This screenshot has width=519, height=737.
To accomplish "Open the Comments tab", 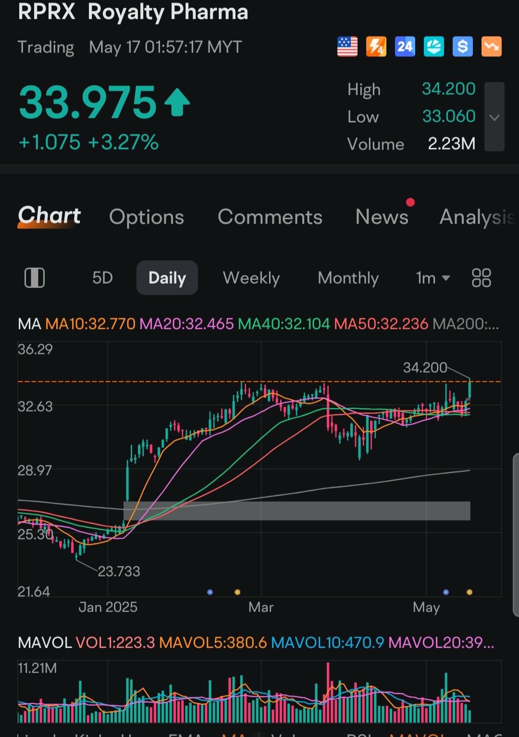I will pyautogui.click(x=270, y=217).
